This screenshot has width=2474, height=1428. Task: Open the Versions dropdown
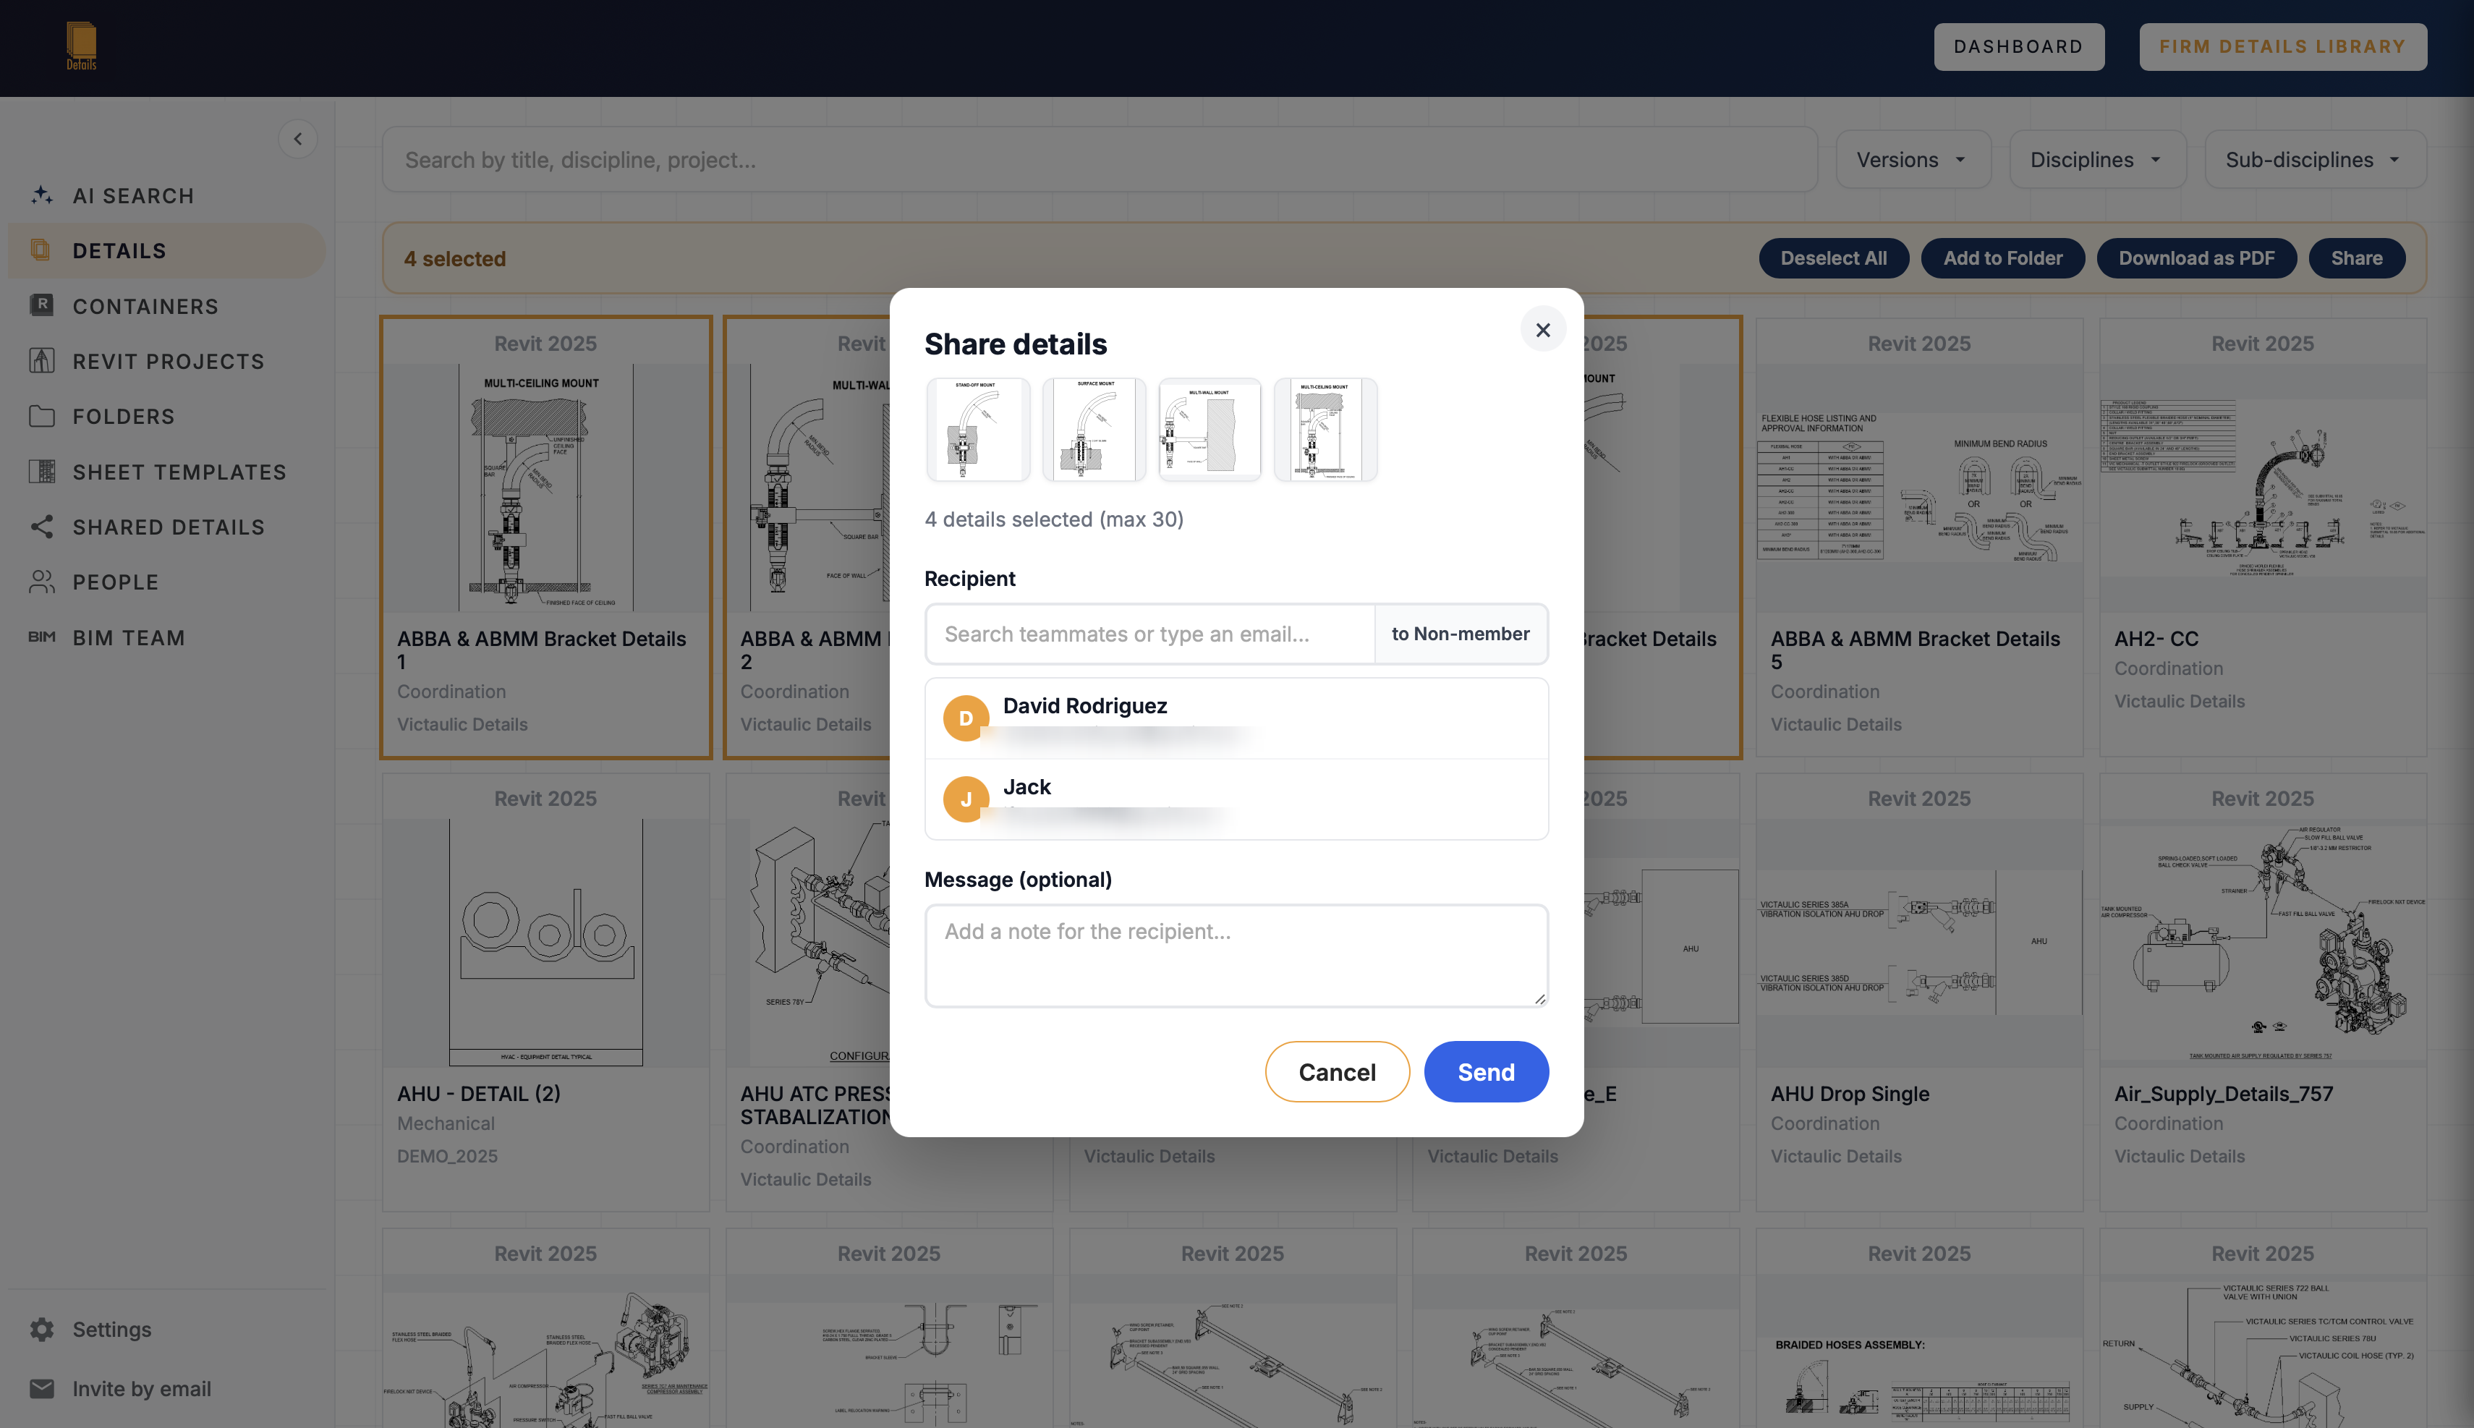[1912, 160]
